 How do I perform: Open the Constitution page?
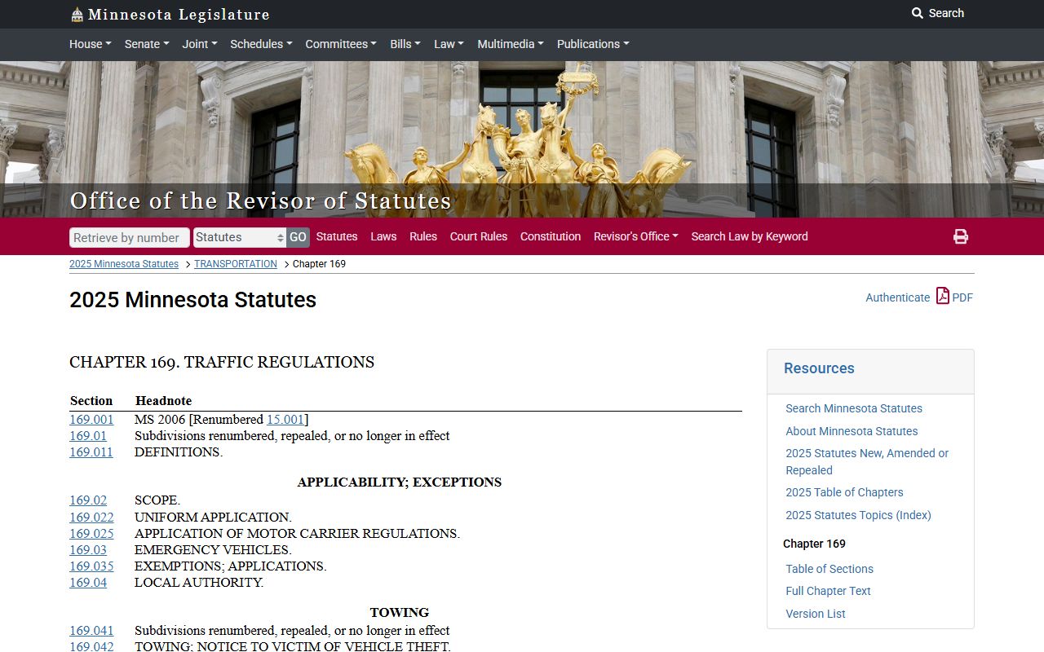[551, 236]
